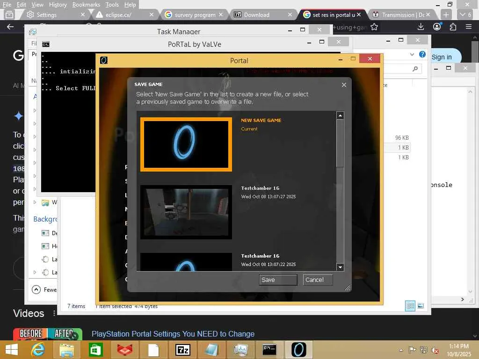Bookmark this page with star icon
Viewport: 479px width, 359px height.
374,27
